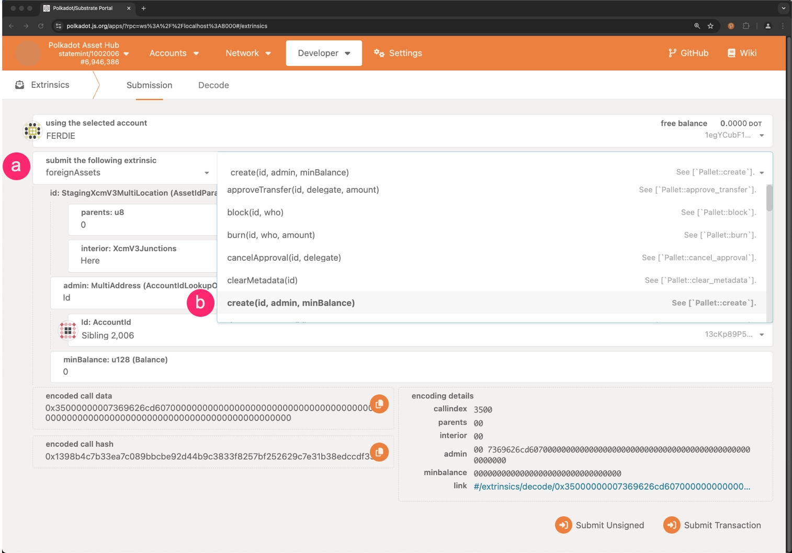Viewport: 792px width, 553px height.
Task: Open the admin MultiAddress Id dropdown
Action: tap(134, 292)
